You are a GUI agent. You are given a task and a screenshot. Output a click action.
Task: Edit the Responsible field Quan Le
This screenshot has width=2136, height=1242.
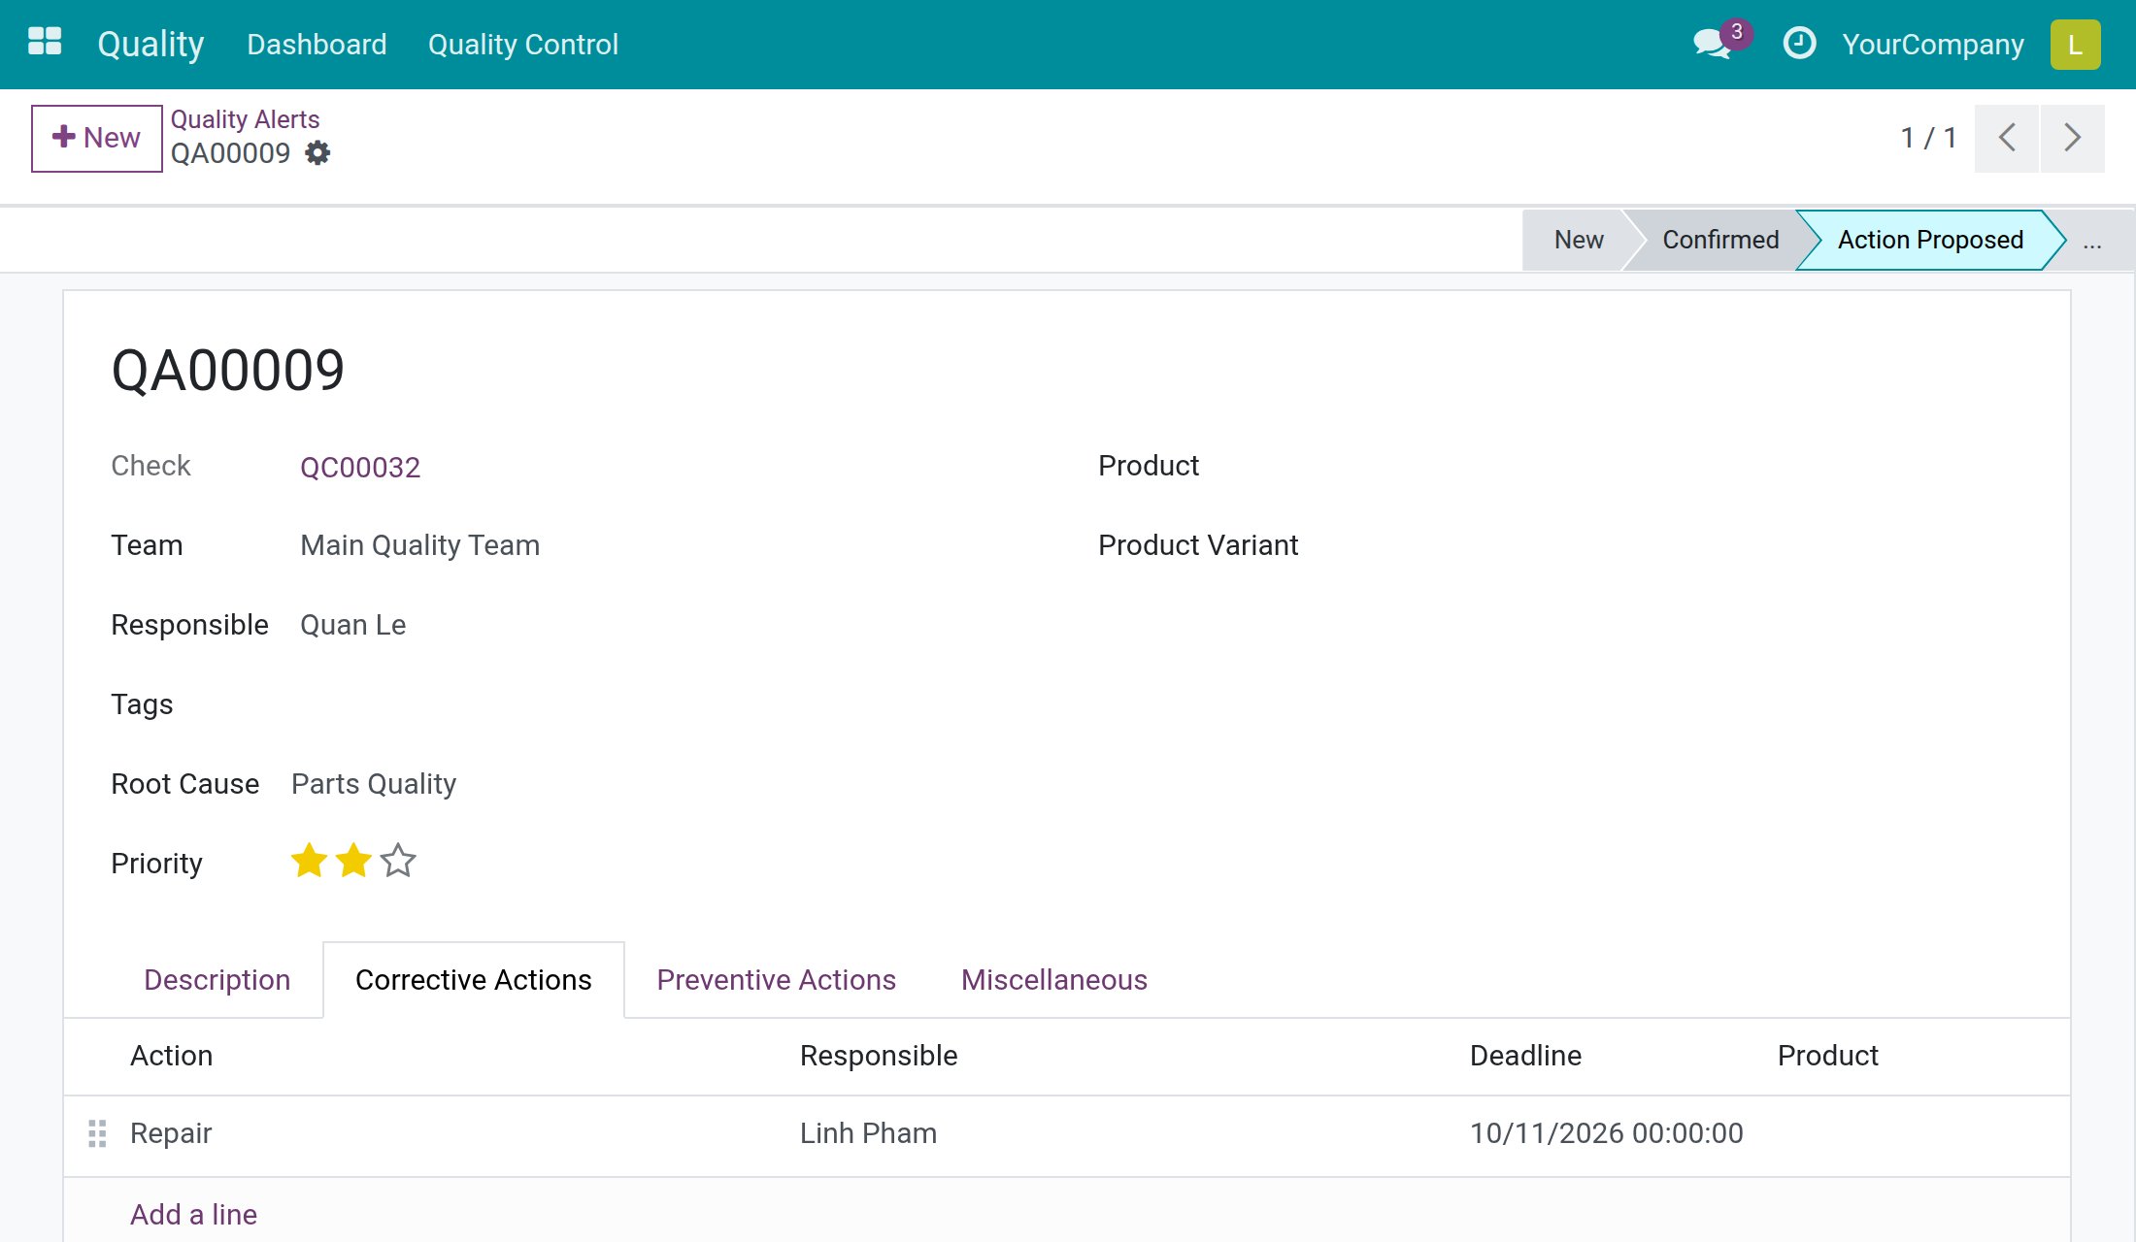pos(353,625)
